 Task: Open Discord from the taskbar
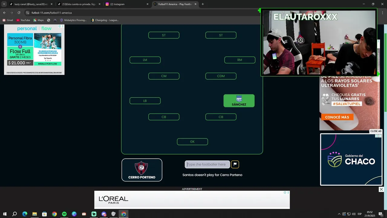104,214
